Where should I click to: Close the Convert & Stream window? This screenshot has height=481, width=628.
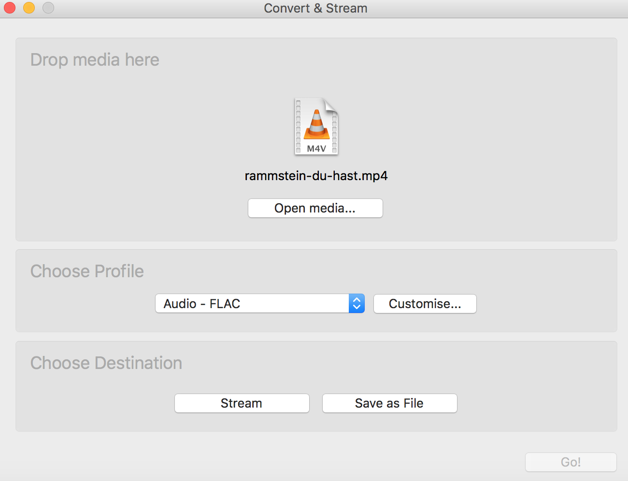(x=10, y=8)
